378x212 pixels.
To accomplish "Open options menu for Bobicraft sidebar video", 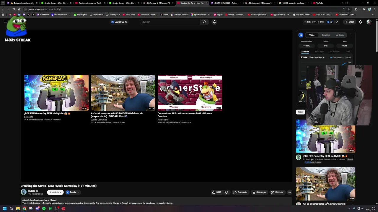I will 354,156.
